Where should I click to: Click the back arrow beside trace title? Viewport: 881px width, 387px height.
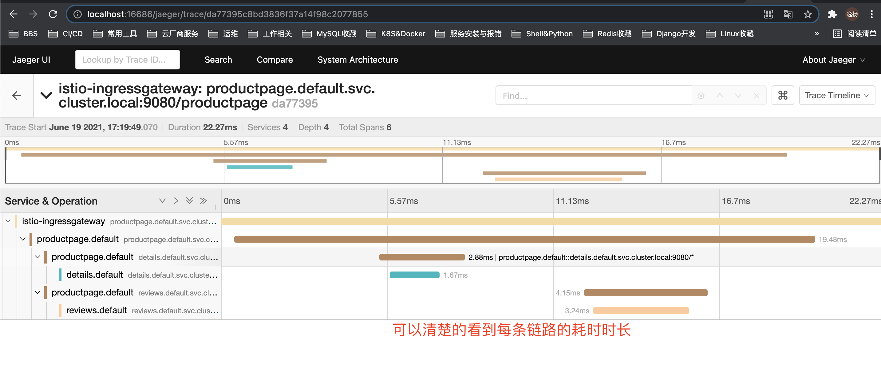(x=16, y=96)
